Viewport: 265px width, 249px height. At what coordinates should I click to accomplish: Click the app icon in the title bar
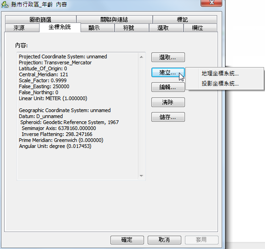(5, 5)
